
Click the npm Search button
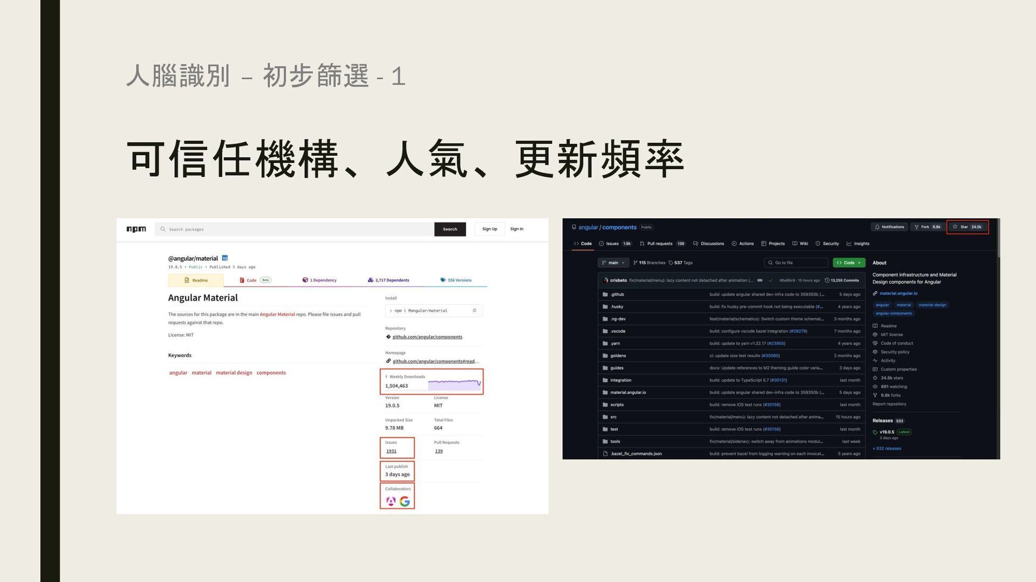tap(450, 229)
